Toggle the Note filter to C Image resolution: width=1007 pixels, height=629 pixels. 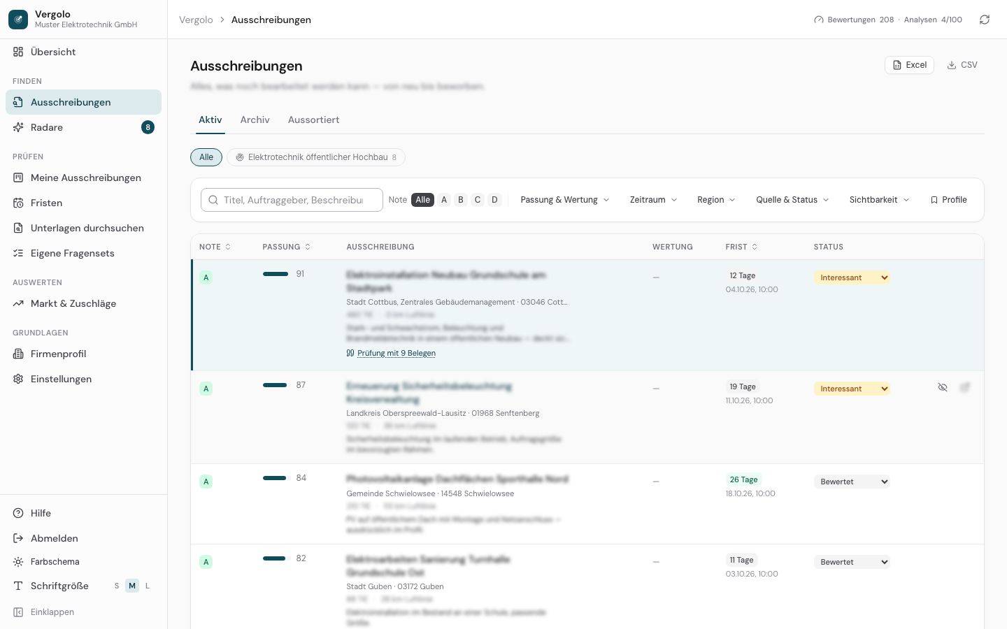pos(478,200)
